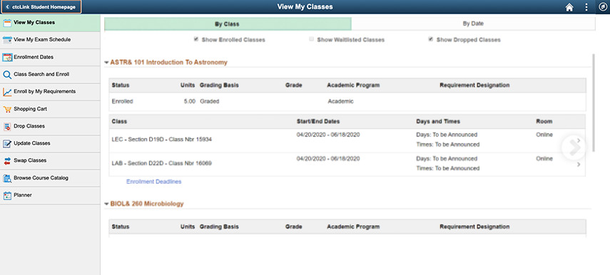This screenshot has width=610, height=275.
Task: Click the Enrolled status cell
Action: click(122, 101)
